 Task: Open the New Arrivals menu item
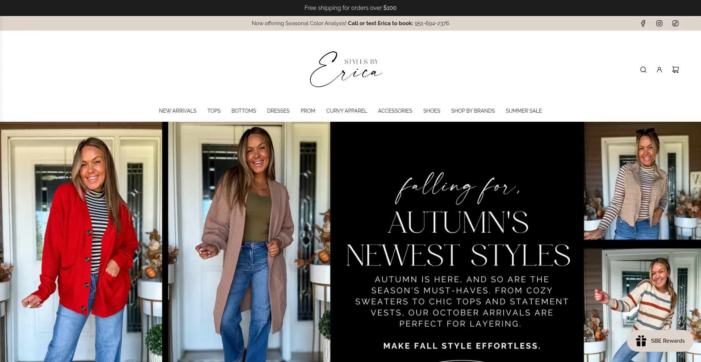(x=177, y=111)
